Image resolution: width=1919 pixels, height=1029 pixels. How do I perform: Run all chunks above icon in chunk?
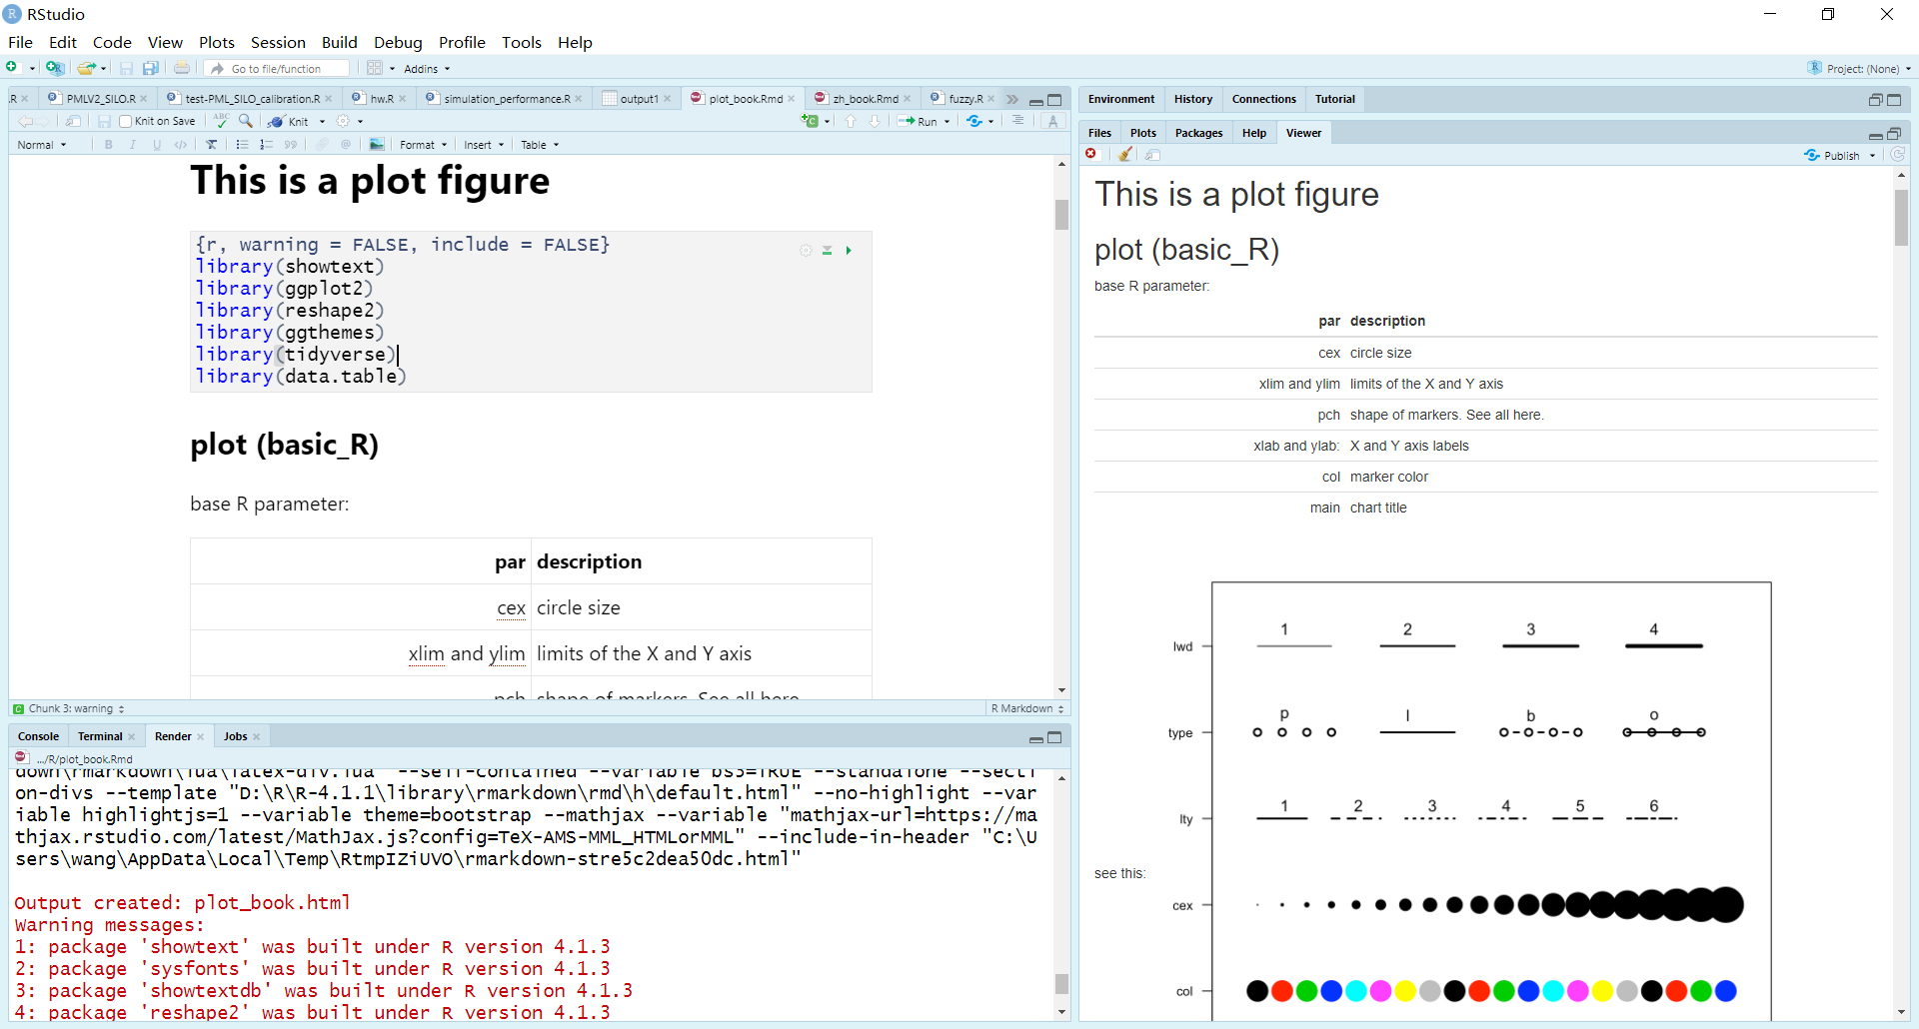click(828, 251)
